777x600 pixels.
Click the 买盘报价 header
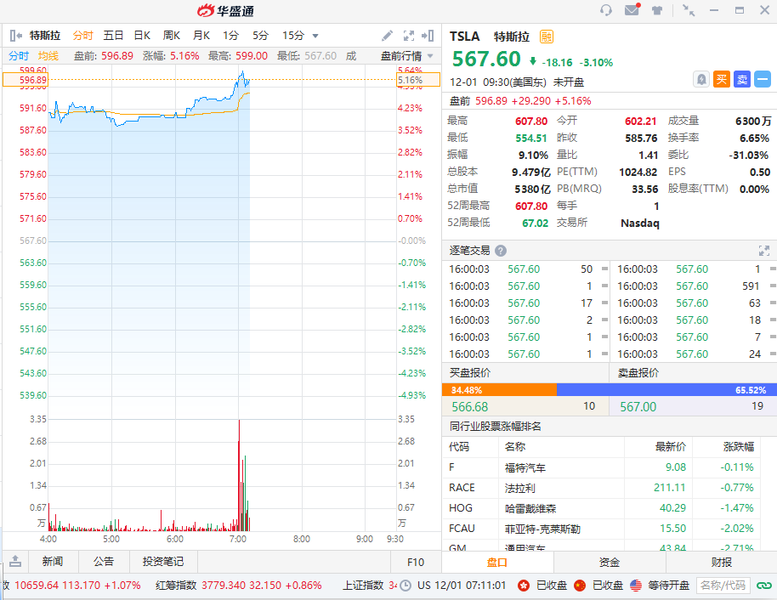[470, 372]
